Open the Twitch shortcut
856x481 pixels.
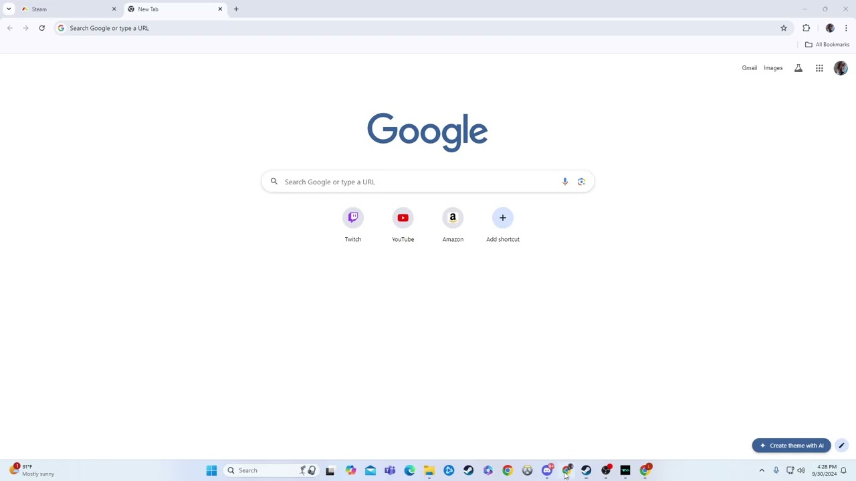point(353,226)
